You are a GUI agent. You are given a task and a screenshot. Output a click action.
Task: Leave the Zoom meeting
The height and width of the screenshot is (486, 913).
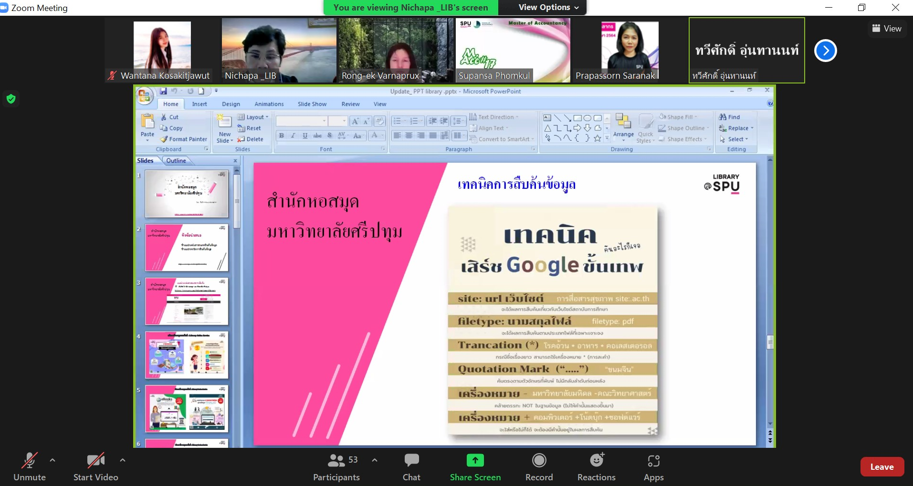coord(882,467)
